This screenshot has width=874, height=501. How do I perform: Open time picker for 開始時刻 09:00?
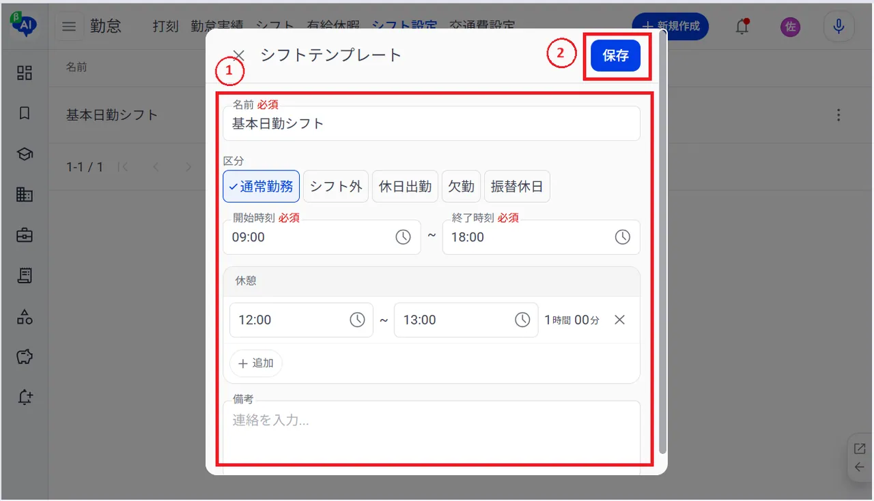click(x=404, y=237)
